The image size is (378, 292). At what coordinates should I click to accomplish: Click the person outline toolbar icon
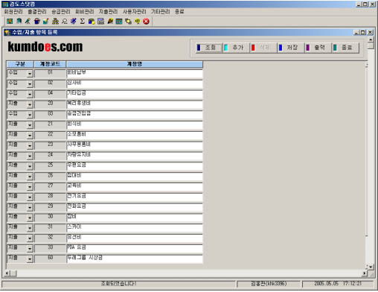tap(64, 22)
